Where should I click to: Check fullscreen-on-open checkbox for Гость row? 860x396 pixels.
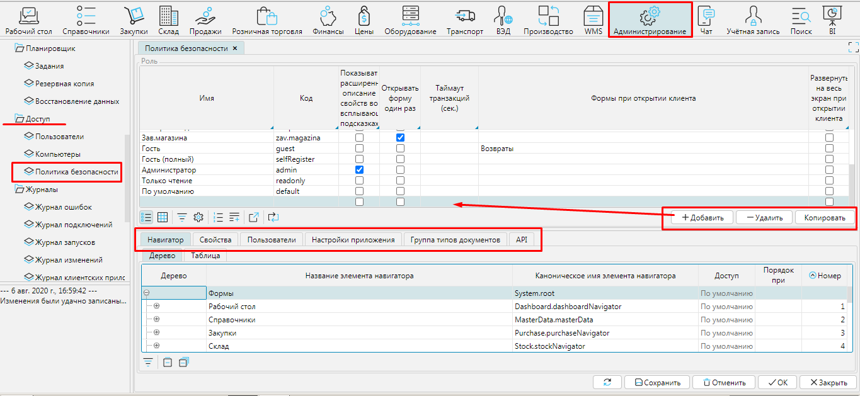point(829,149)
